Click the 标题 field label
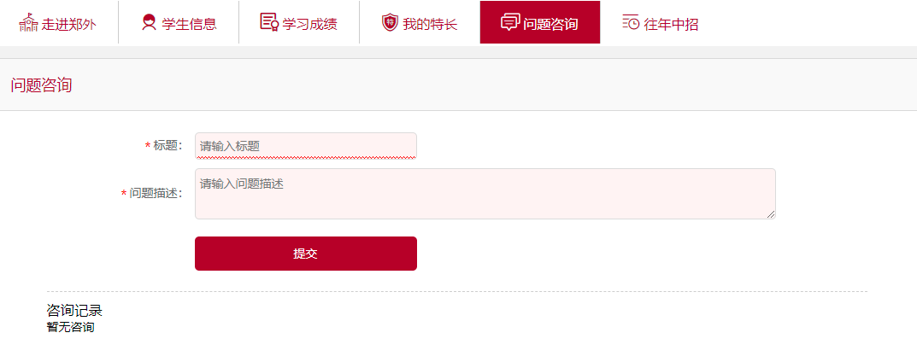The height and width of the screenshot is (362, 917). (x=168, y=146)
